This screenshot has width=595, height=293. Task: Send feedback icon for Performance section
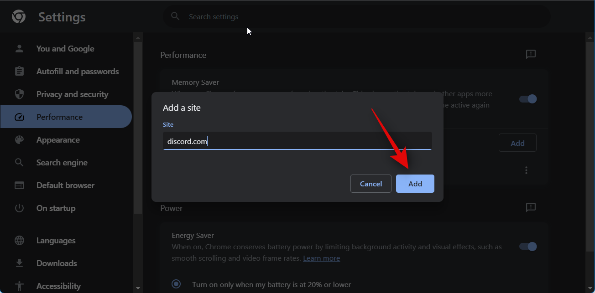tap(531, 55)
